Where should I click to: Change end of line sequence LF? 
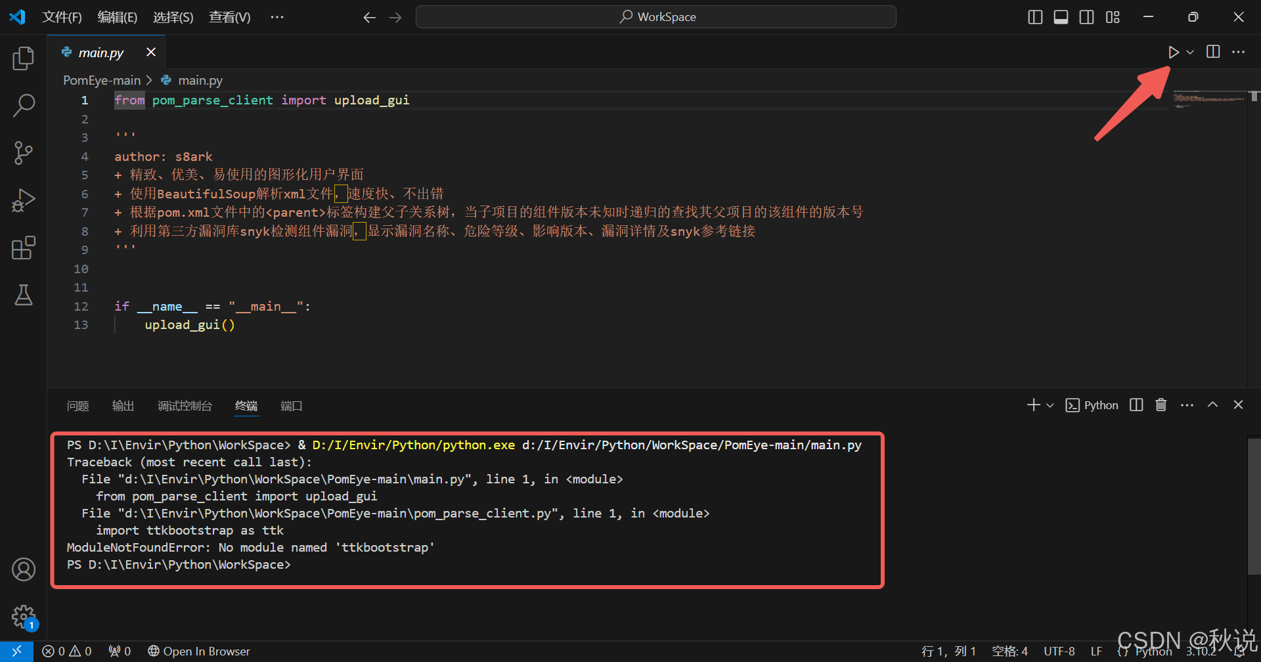click(x=1096, y=651)
